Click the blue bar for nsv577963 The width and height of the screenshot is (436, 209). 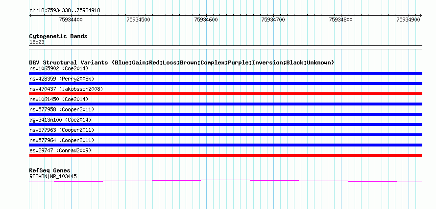(x=225, y=135)
